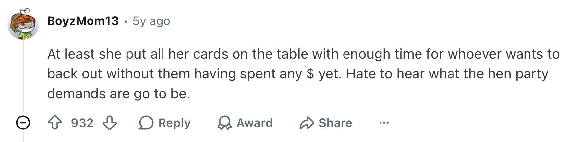Click the 932 vote count
Screen dimensions: 580x142
(x=82, y=123)
